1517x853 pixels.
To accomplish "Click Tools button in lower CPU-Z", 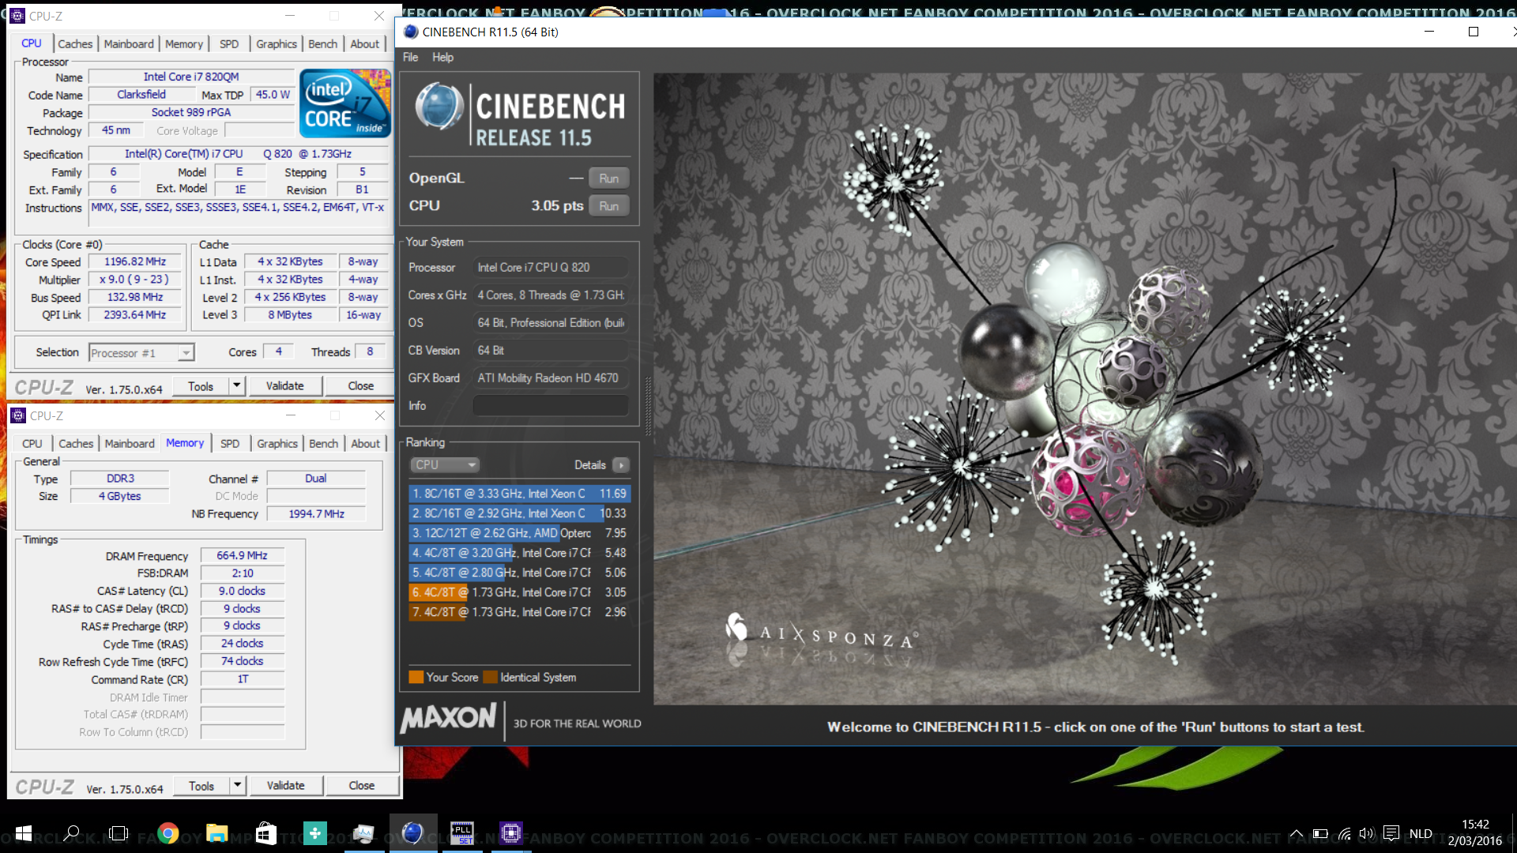I will coord(201,785).
